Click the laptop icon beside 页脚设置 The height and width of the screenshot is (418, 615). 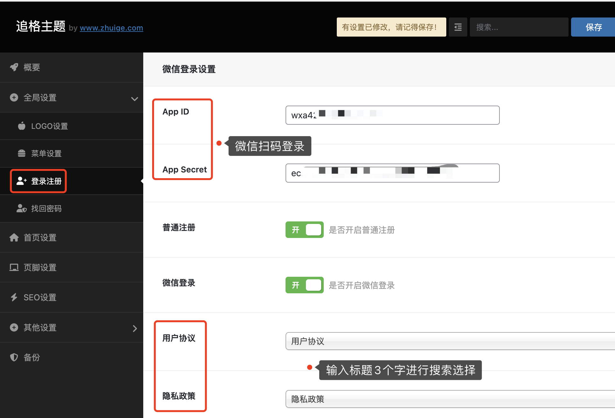pyautogui.click(x=14, y=267)
